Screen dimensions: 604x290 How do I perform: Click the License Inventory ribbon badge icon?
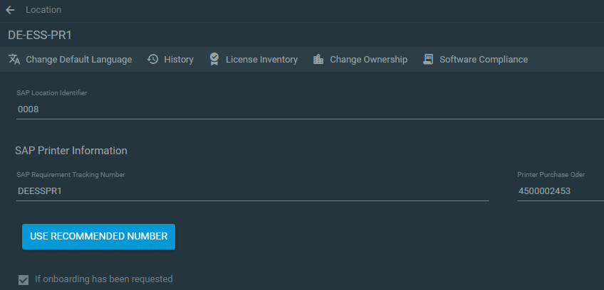[x=214, y=59]
